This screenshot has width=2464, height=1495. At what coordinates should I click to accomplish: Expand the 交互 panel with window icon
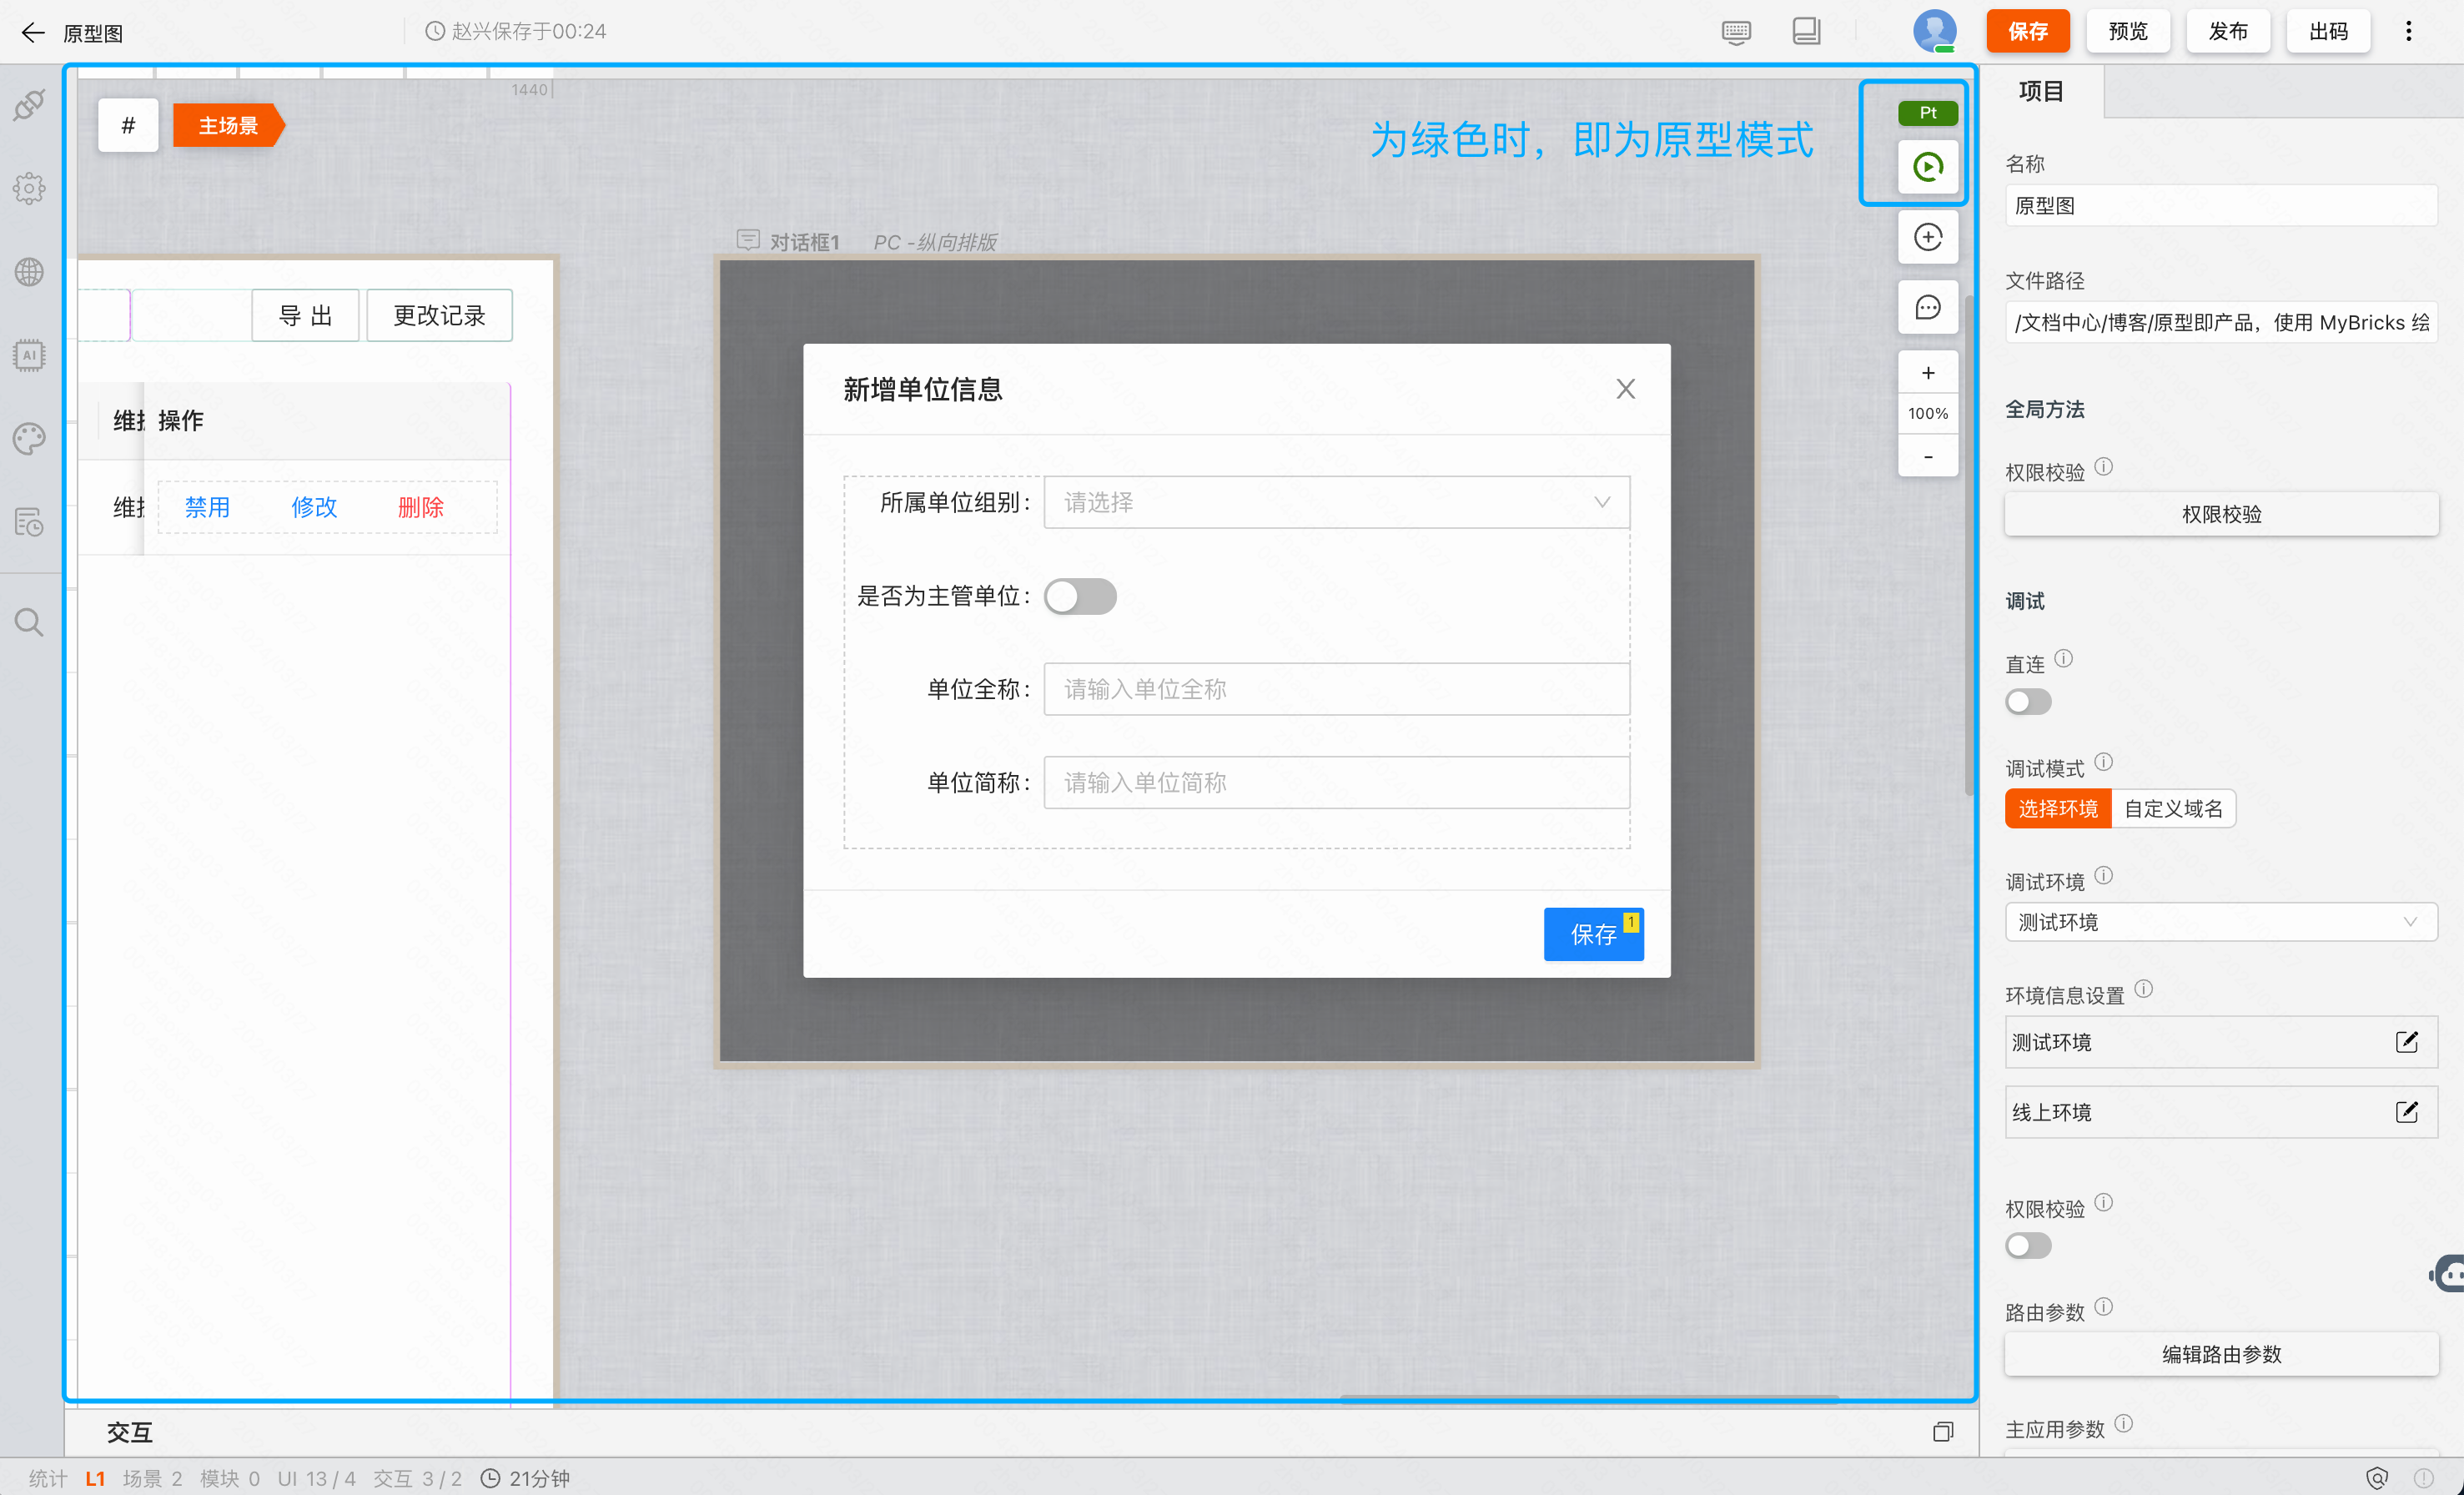(1942, 1432)
